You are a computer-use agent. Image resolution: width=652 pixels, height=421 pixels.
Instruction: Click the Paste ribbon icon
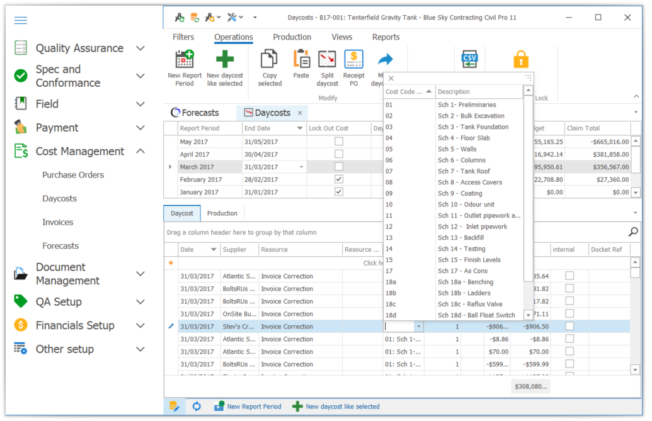coord(301,59)
